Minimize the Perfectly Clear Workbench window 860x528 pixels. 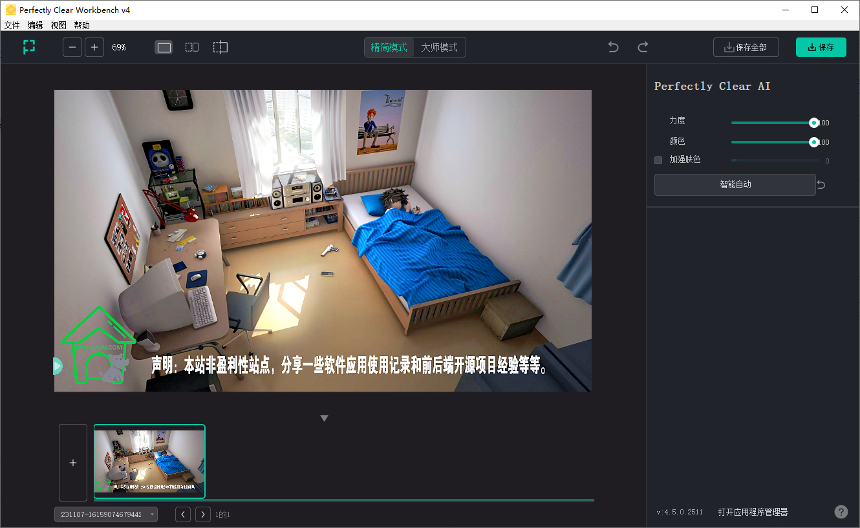click(786, 10)
